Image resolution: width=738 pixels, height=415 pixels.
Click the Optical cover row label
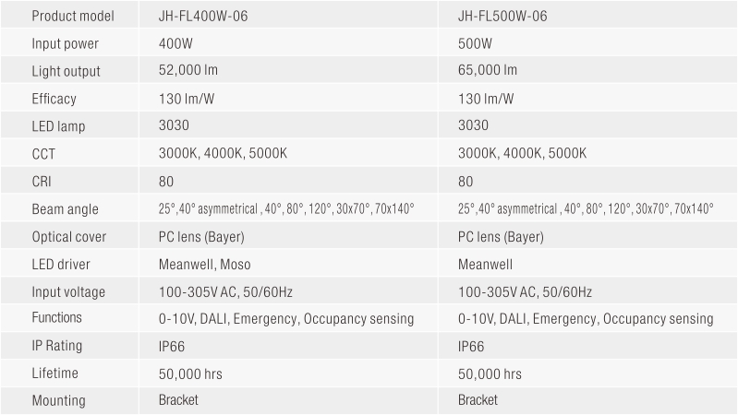(x=69, y=237)
